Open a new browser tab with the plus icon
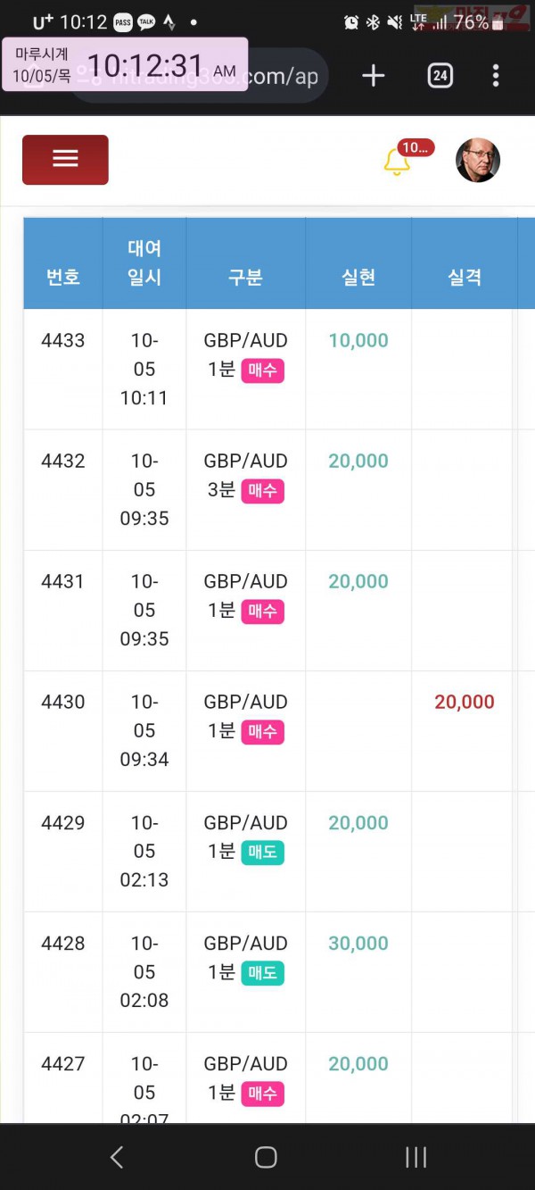The width and height of the screenshot is (535, 1190). (374, 76)
